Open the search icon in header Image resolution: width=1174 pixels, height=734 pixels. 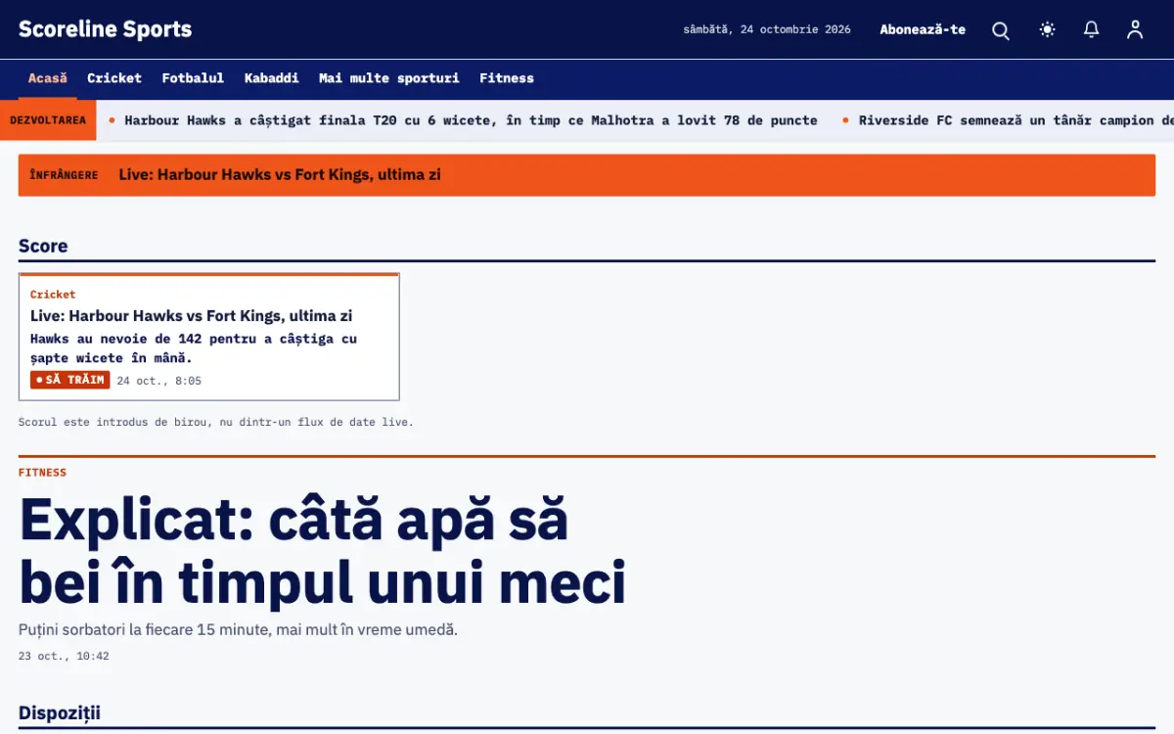click(1001, 30)
